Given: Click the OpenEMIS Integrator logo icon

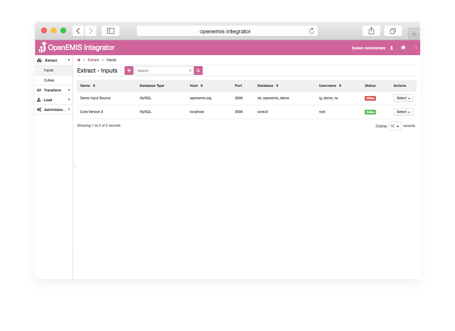Looking at the screenshot, I should (42, 47).
